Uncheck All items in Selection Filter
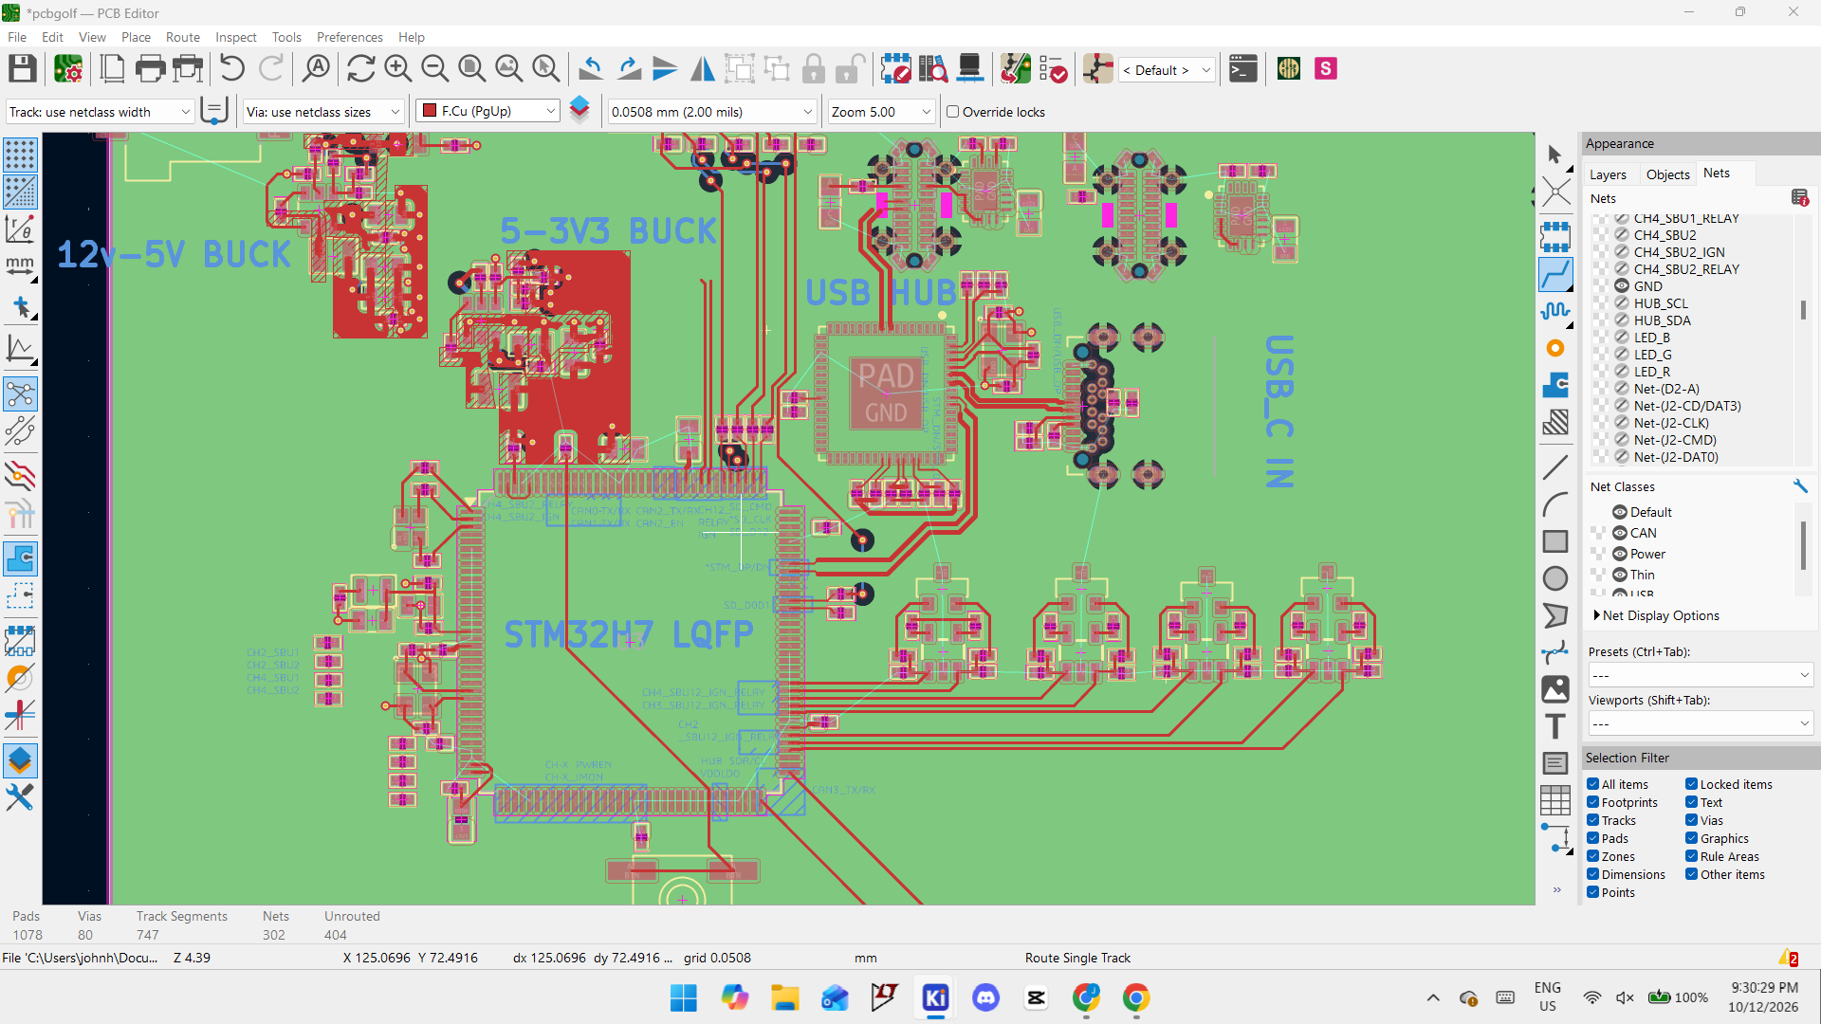This screenshot has height=1024, width=1821. pyautogui.click(x=1593, y=784)
